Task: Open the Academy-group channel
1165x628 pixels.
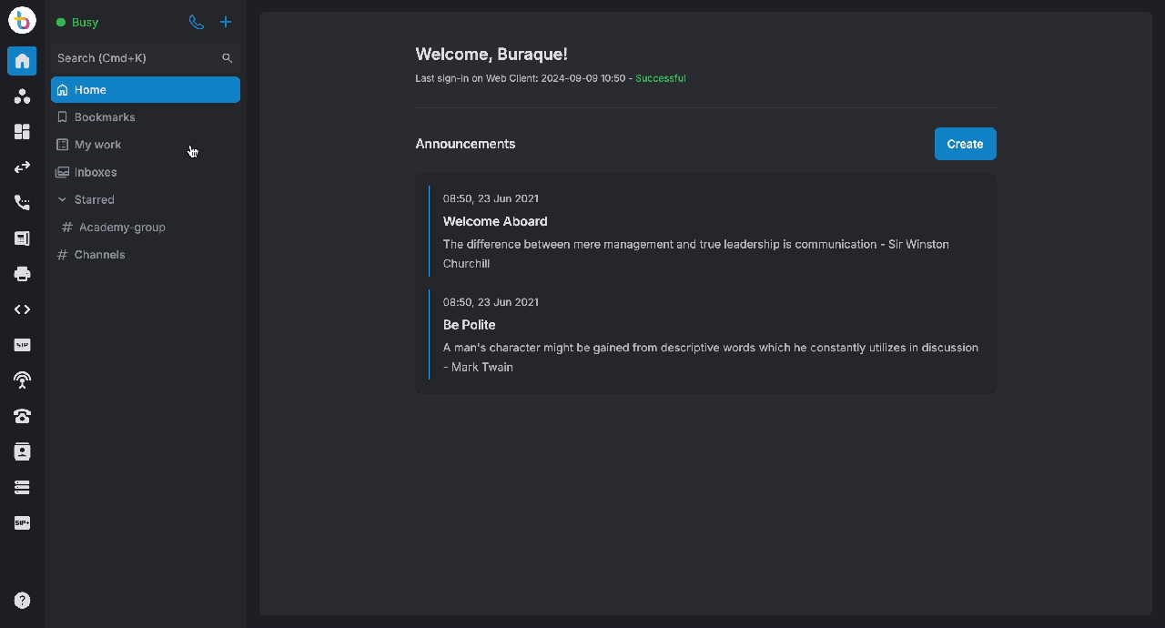Action: coord(122,228)
